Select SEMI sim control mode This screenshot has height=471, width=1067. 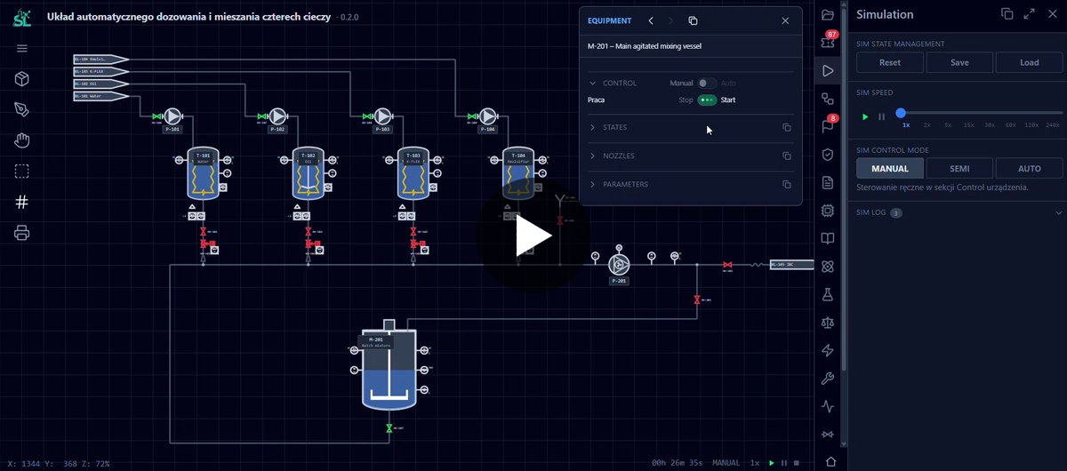(959, 168)
